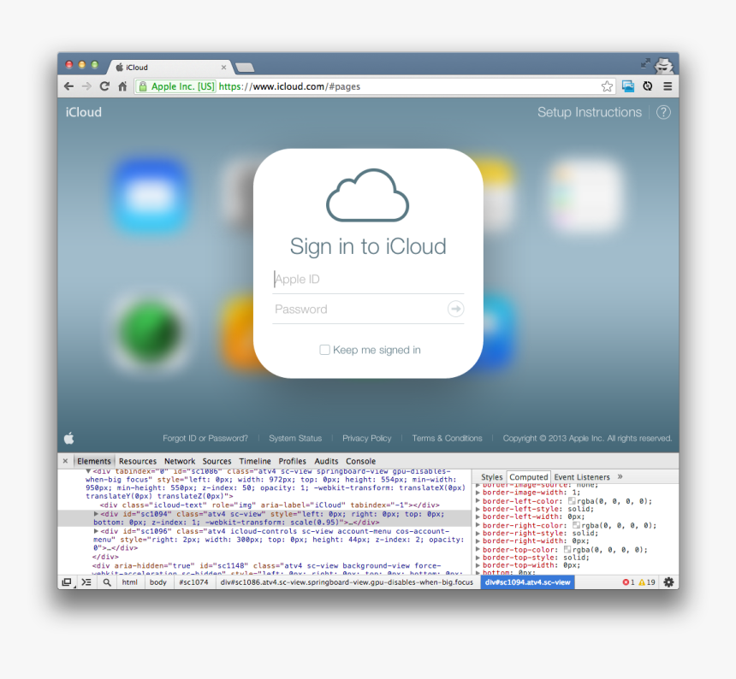Screen dimensions: 736x679
Task: Open the Sources panel
Action: pos(217,461)
